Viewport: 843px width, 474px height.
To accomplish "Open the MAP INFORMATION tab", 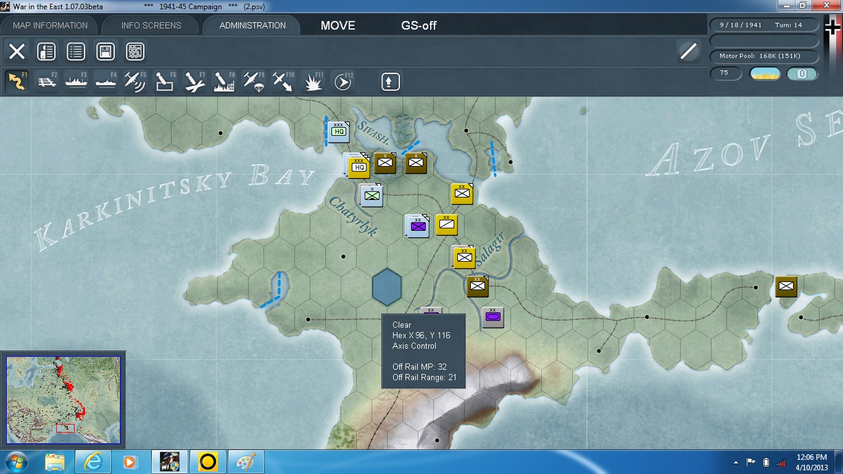I will point(51,25).
